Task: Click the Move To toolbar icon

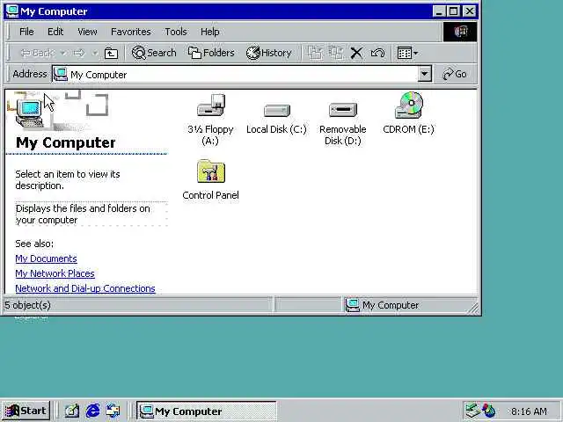Action: [315, 53]
